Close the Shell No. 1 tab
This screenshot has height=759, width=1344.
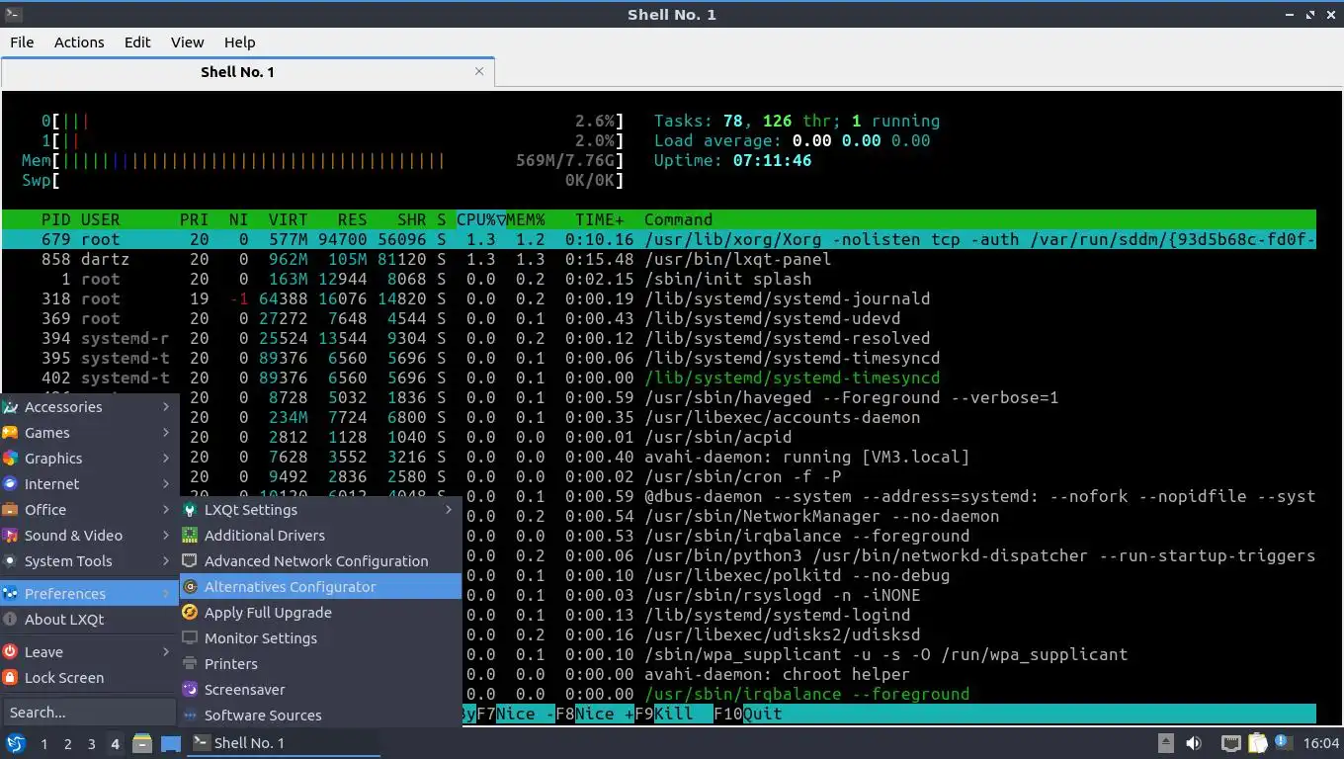click(x=479, y=71)
